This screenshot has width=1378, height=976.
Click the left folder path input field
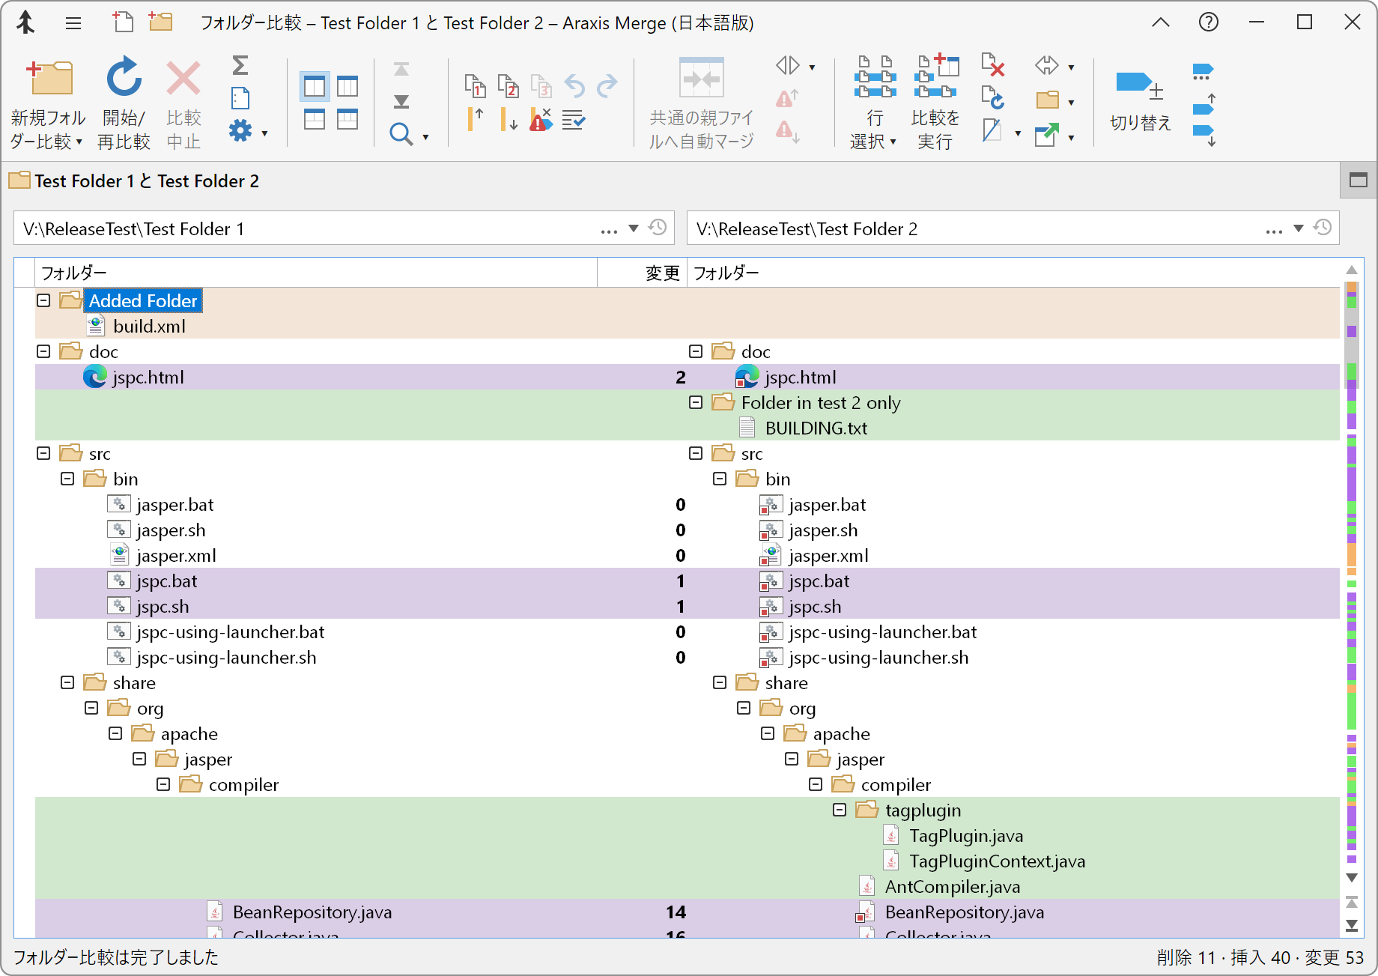pos(300,229)
